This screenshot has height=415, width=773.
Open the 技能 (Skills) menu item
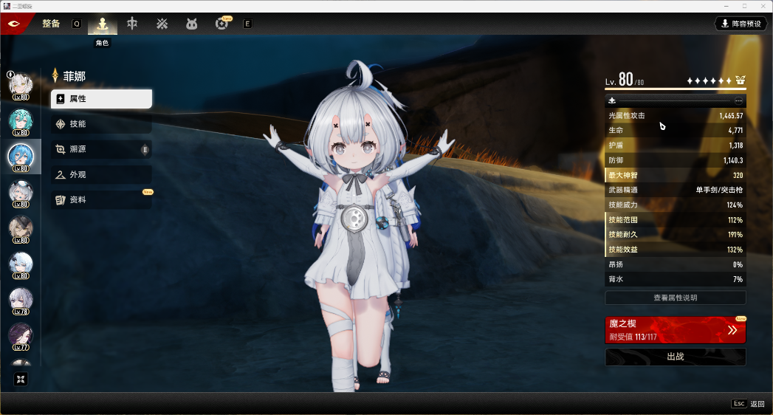tap(101, 124)
